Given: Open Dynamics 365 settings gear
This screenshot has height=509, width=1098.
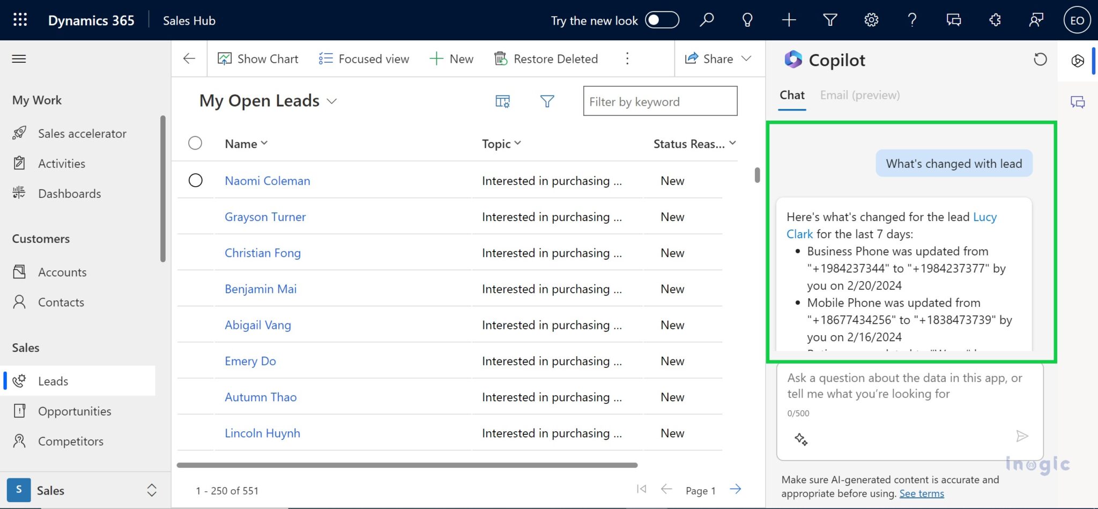Looking at the screenshot, I should point(871,20).
